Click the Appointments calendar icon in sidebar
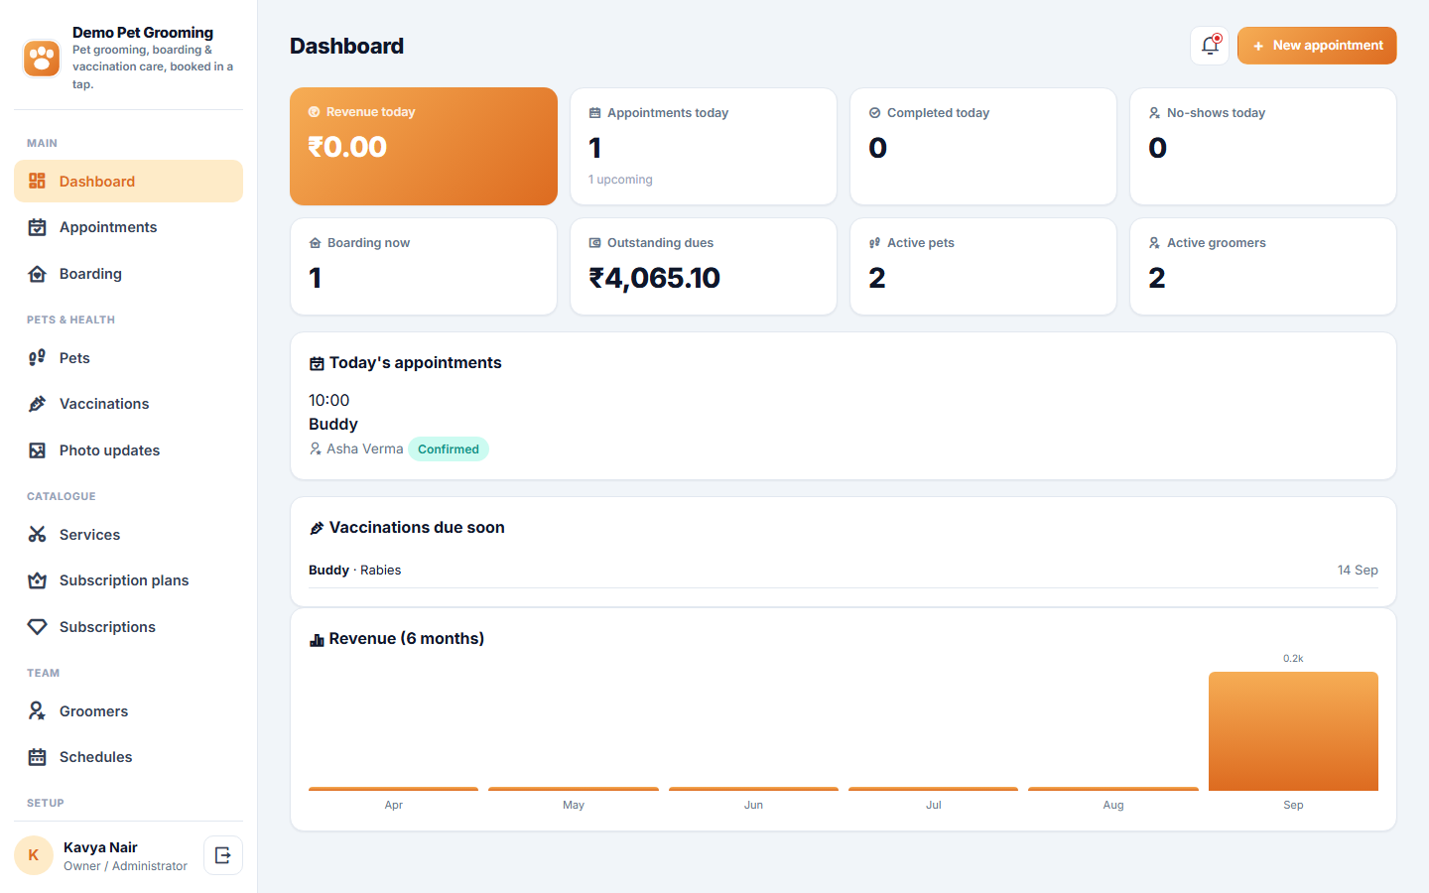 [x=38, y=227]
